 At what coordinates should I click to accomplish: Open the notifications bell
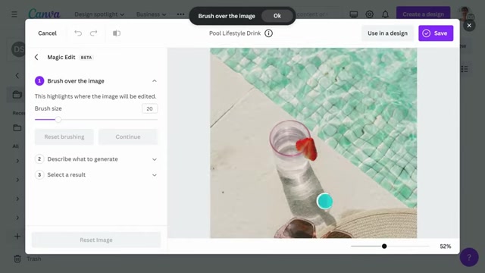pos(385,14)
